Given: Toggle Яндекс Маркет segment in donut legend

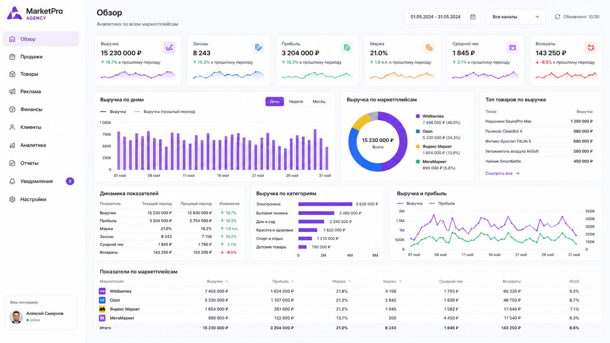Looking at the screenshot, I should point(434,147).
